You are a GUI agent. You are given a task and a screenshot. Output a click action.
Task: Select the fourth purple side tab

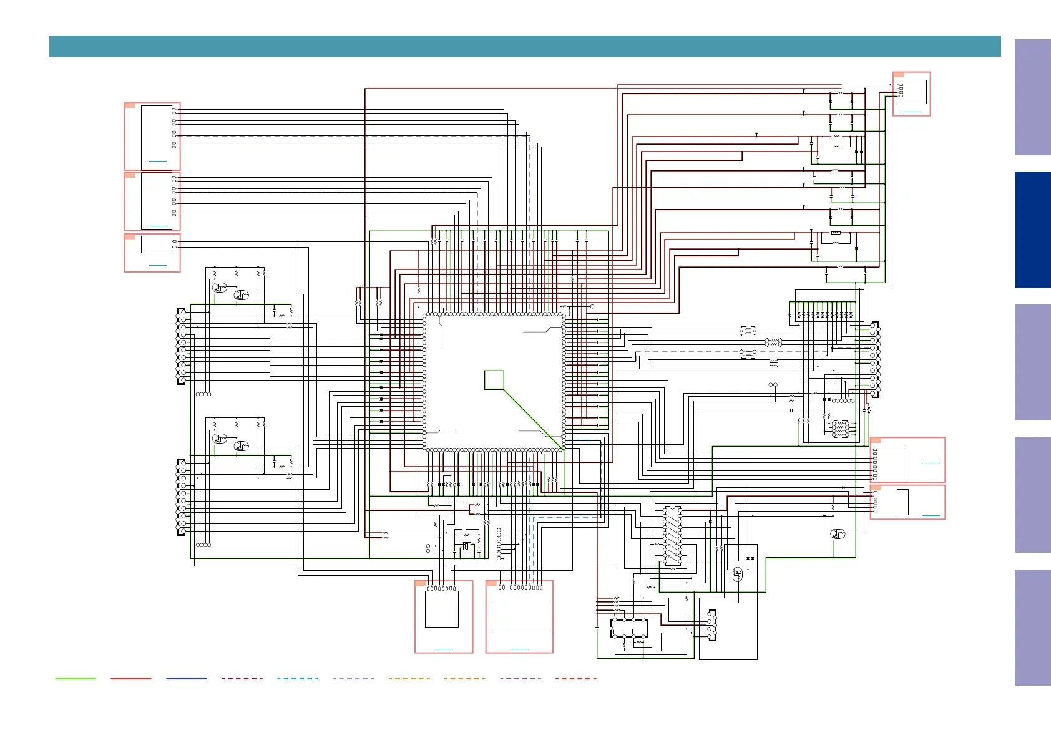[x=1033, y=495]
